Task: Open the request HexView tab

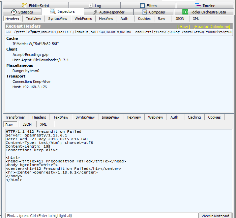Action: click(x=106, y=19)
